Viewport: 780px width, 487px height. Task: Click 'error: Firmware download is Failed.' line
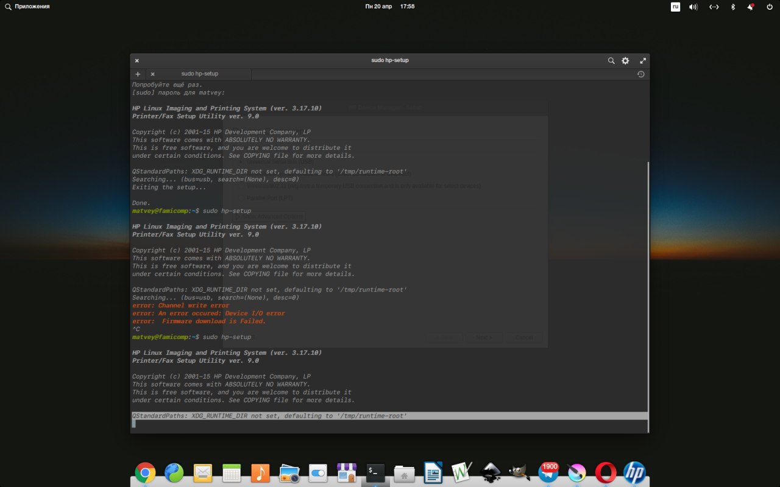pos(199,321)
